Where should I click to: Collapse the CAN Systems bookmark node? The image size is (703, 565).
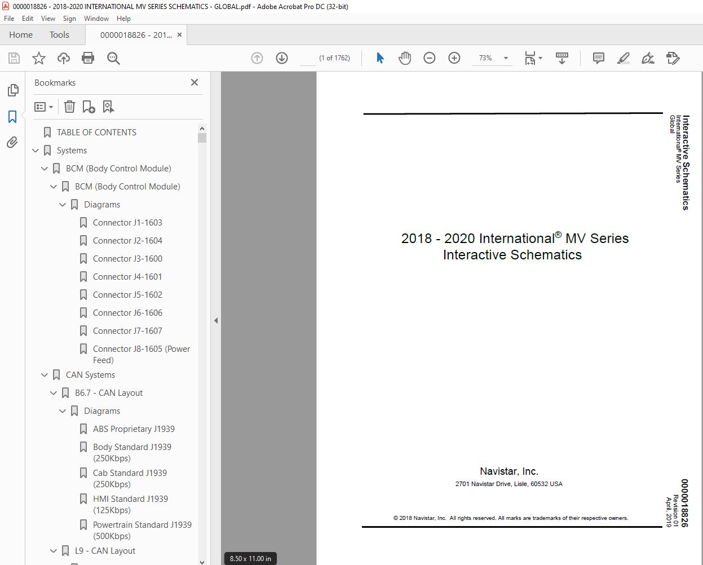[x=45, y=375]
